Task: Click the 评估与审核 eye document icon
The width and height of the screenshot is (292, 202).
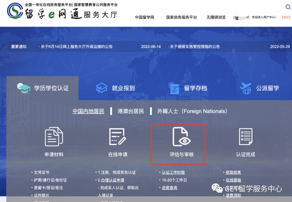Action: click(181, 137)
